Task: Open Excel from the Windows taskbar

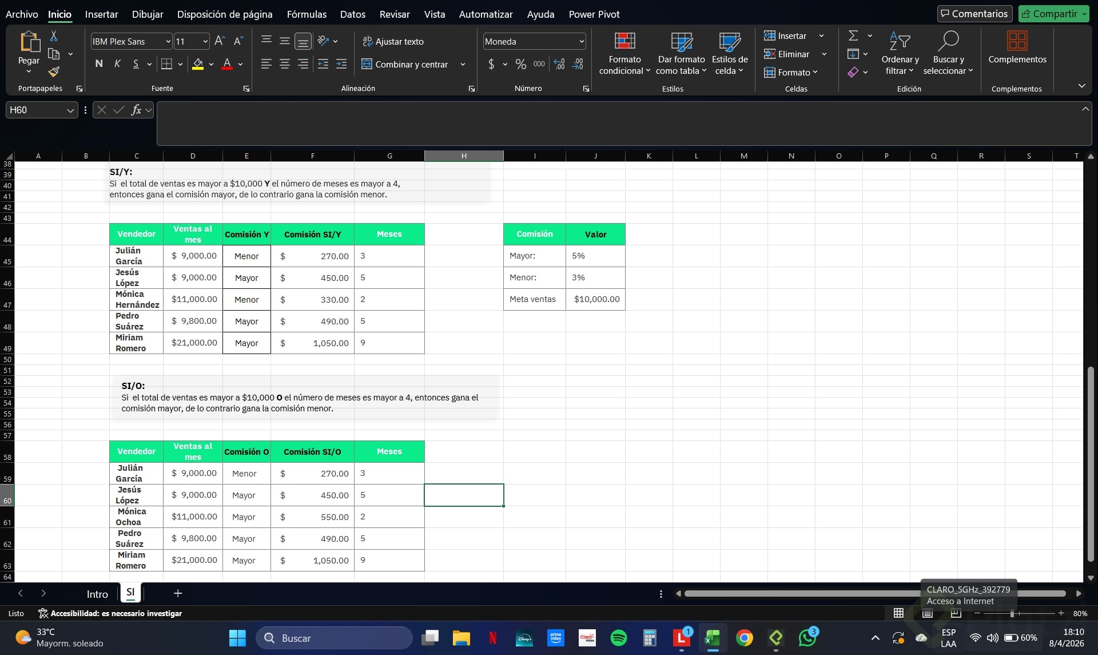Action: (713, 638)
